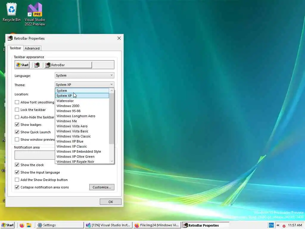Click the OK button
Image resolution: width=305 pixels, height=229 pixels.
(x=111, y=202)
